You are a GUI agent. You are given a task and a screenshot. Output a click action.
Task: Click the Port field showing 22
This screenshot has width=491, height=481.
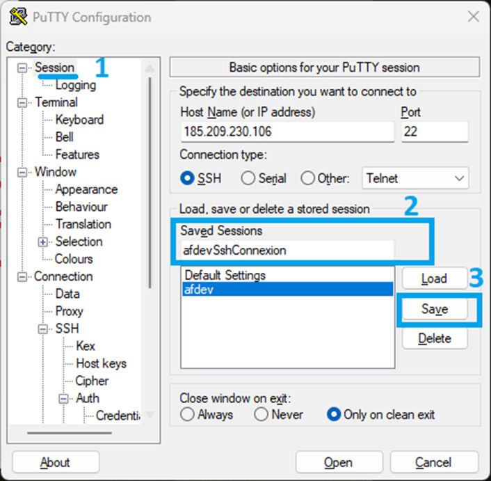point(435,132)
